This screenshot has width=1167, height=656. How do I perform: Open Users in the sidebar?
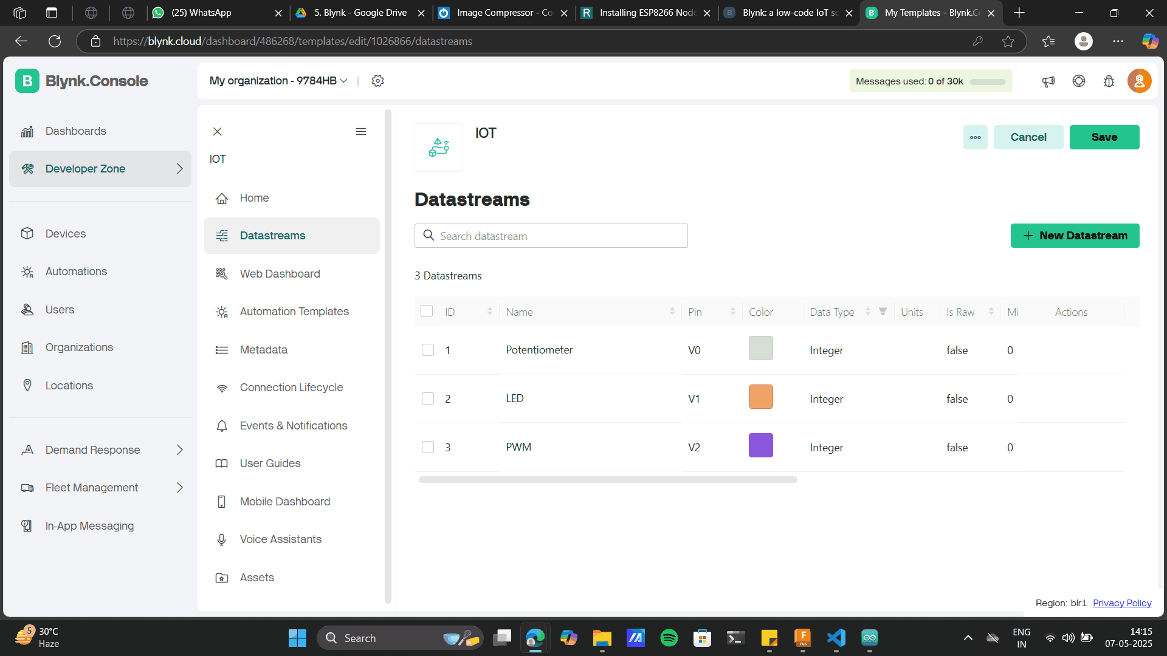tap(100, 310)
